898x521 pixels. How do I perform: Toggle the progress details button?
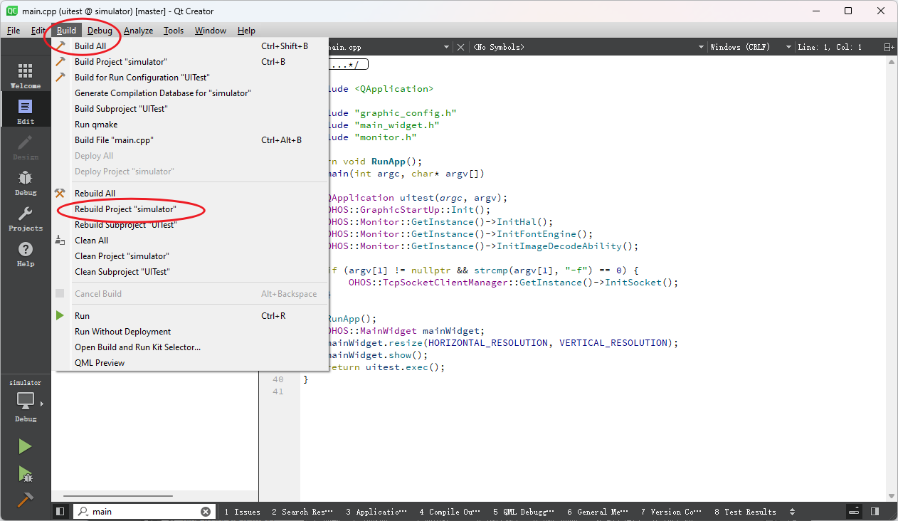coord(854,511)
